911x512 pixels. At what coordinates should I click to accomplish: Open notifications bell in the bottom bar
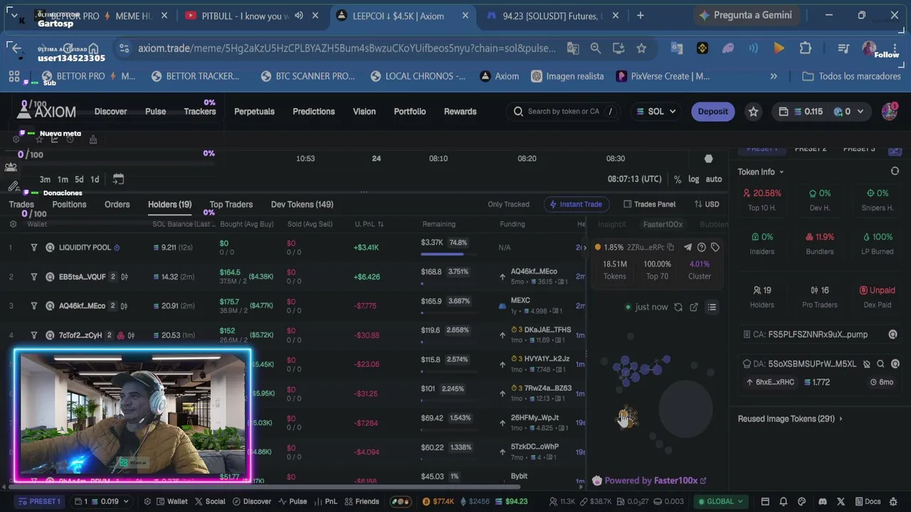point(784,501)
